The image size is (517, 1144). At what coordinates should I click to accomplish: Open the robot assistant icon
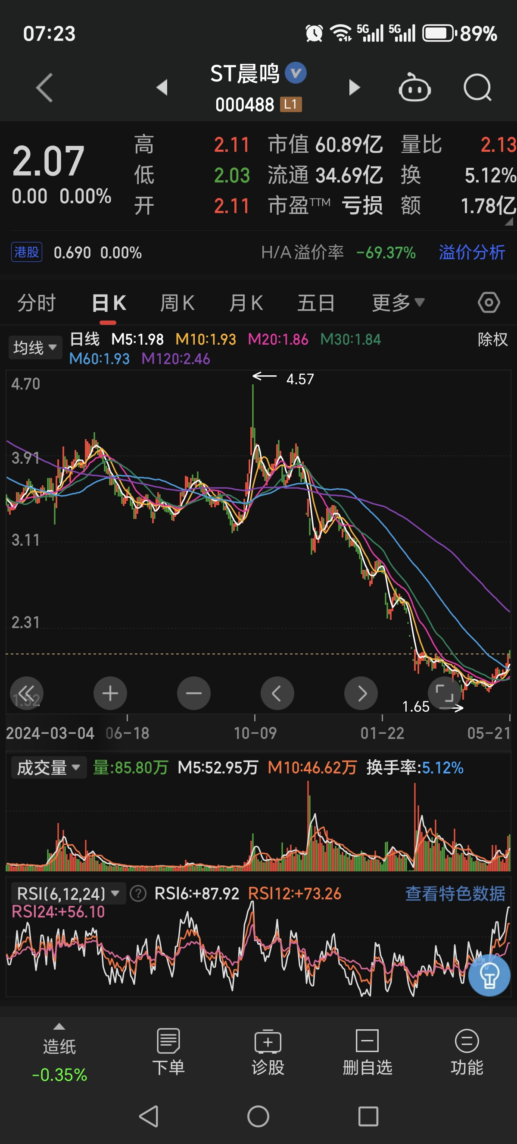(x=414, y=87)
